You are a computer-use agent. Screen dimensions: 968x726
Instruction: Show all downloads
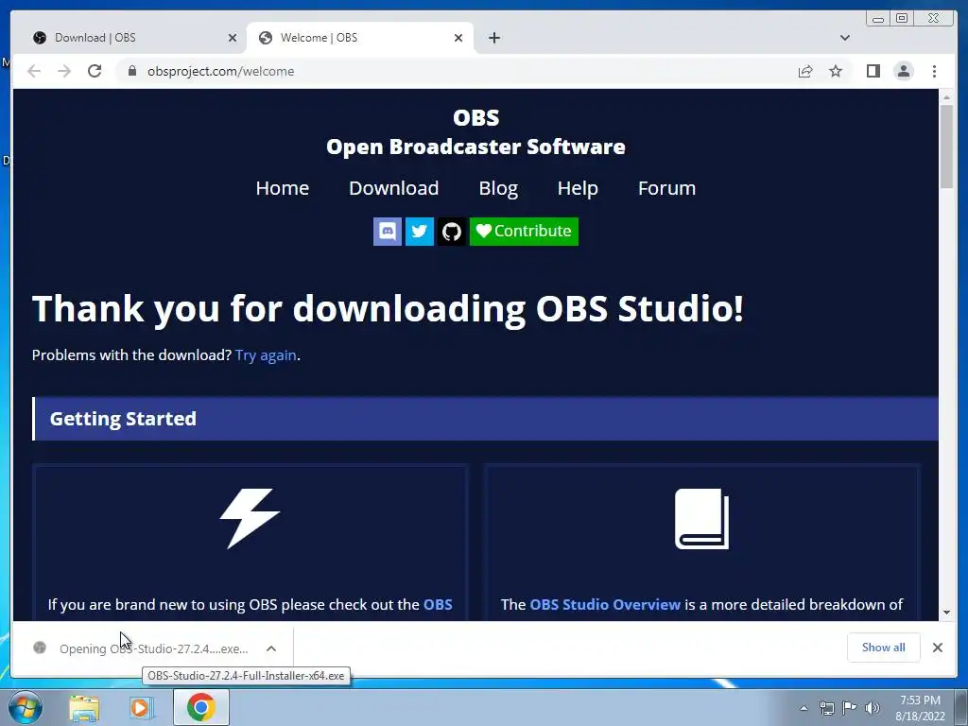pos(884,647)
